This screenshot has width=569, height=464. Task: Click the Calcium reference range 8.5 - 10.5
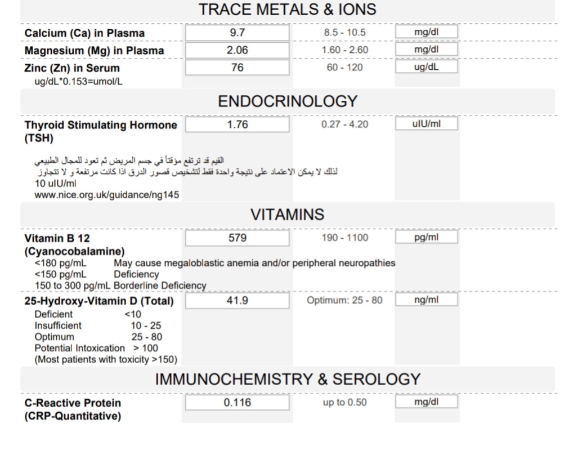point(344,33)
